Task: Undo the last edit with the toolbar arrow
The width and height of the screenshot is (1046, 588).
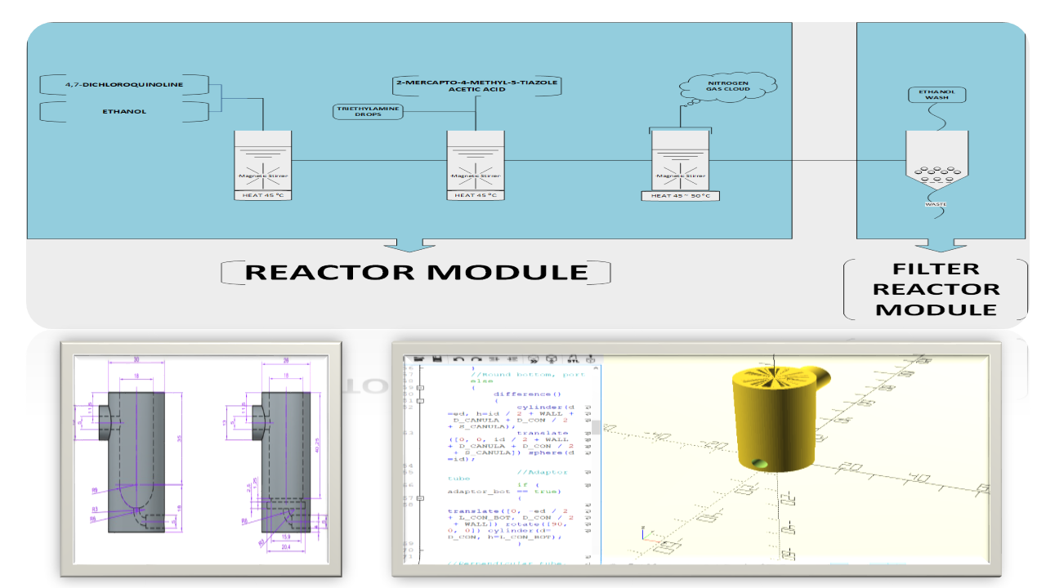Action: pos(459,359)
